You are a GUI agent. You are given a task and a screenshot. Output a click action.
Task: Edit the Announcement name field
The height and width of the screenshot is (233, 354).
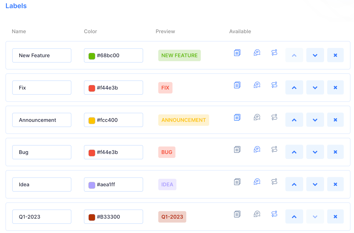point(42,120)
